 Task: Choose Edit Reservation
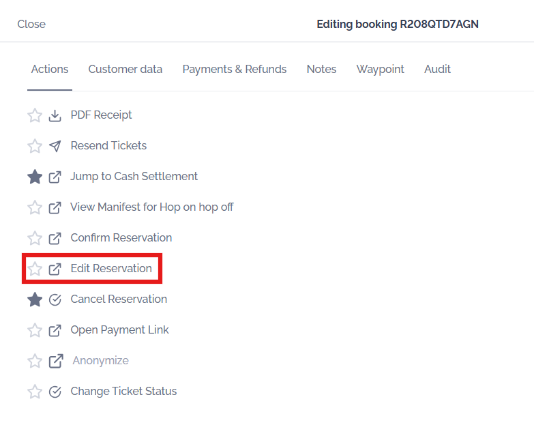click(x=111, y=268)
